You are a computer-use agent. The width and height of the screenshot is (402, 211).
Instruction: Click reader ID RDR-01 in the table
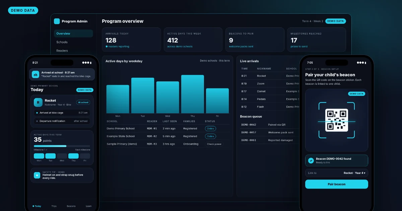coord(152,129)
